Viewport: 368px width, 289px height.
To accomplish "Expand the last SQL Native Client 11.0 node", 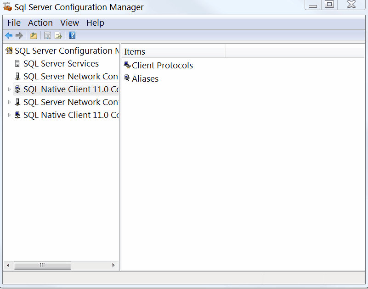I will tap(9, 115).
